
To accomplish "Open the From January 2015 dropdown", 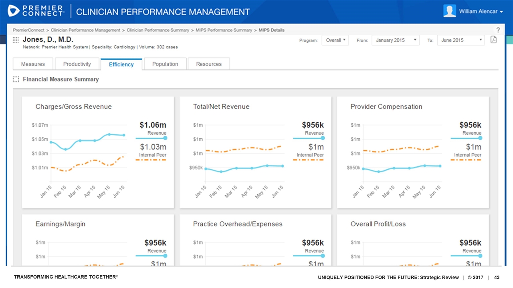I will point(396,40).
